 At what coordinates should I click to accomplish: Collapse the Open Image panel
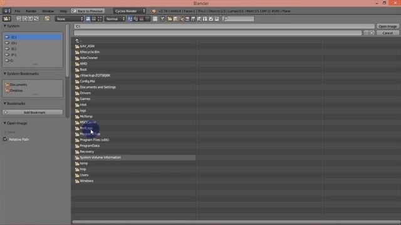[5, 123]
